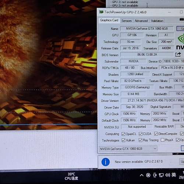This screenshot has width=184, height=184.
Task: Click the Shaders value 1280 Unified
Action: (135, 74)
